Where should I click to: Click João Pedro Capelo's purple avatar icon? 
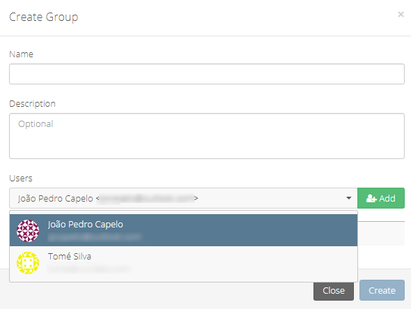click(28, 231)
